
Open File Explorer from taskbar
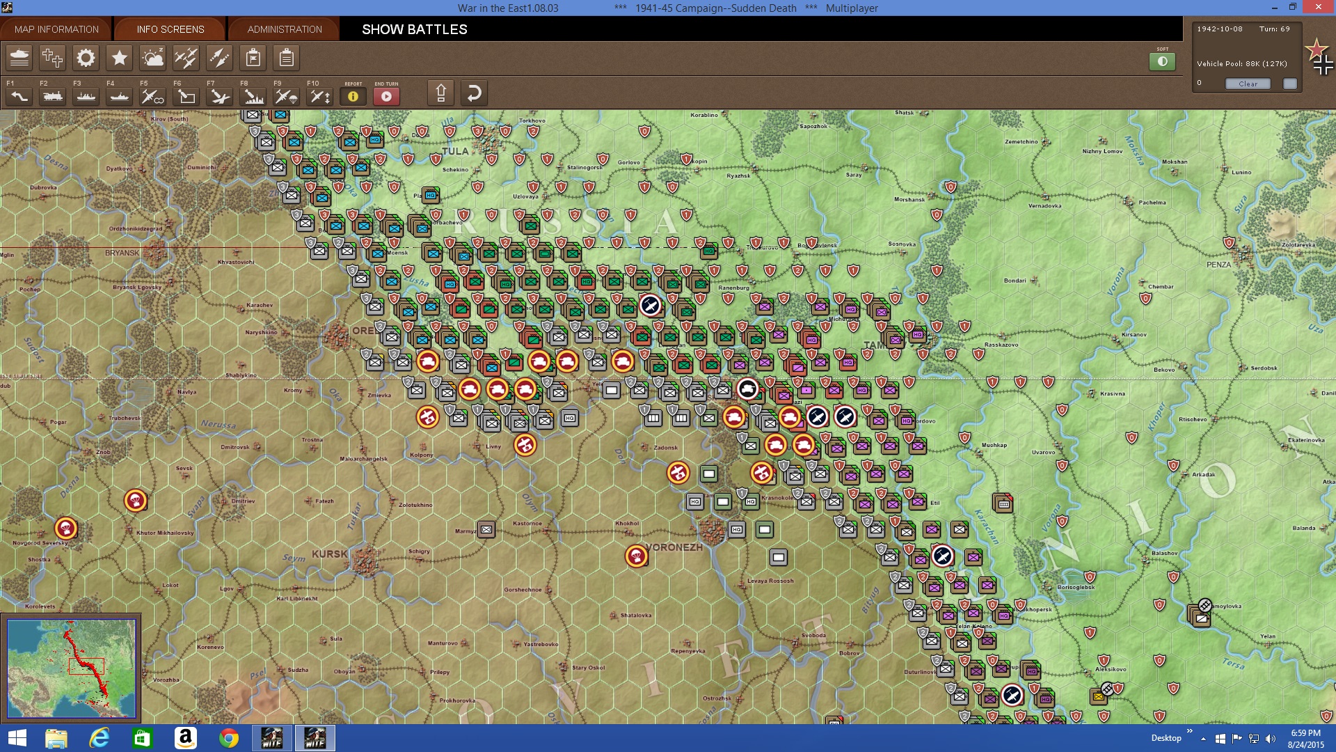coord(56,738)
